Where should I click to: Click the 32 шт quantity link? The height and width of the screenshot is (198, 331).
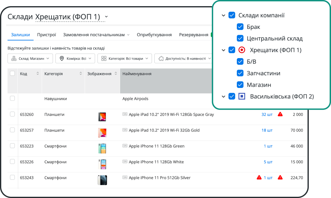[x=267, y=114]
